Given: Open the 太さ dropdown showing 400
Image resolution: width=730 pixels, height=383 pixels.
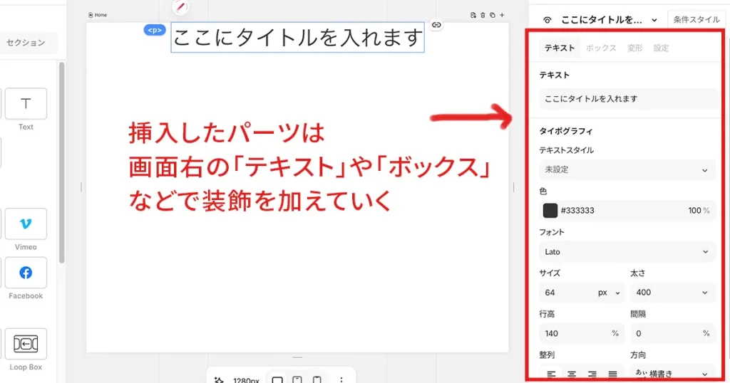Looking at the screenshot, I should pos(672,293).
